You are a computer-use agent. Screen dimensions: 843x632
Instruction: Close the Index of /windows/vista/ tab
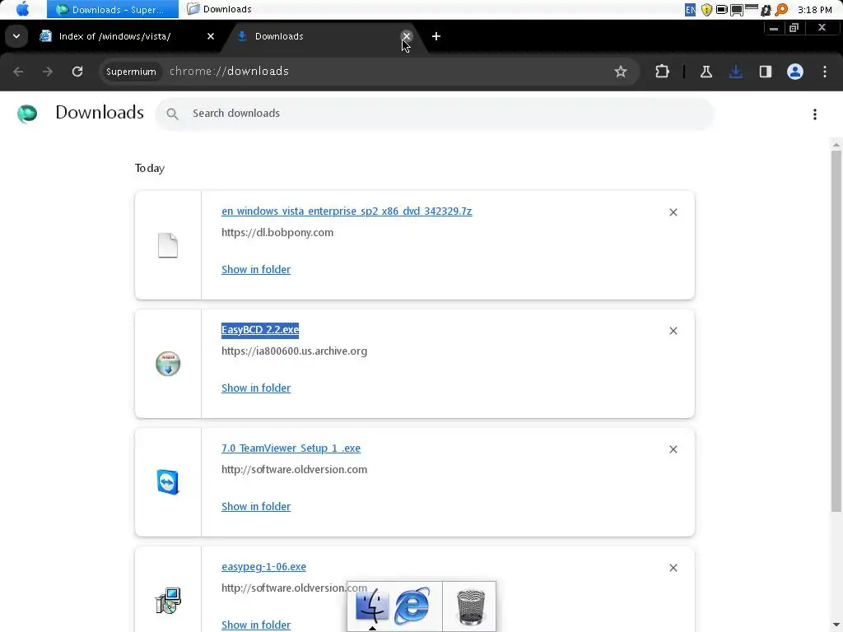(x=211, y=36)
